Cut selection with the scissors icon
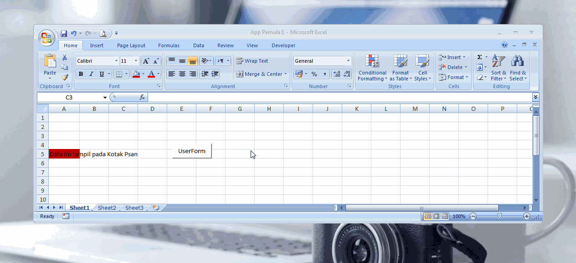576x263 pixels. (65, 57)
